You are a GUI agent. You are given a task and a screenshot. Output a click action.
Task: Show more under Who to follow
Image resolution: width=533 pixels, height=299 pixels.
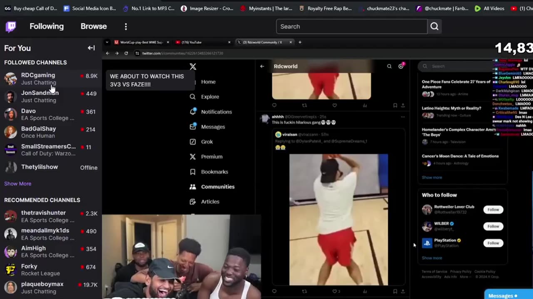(432, 258)
